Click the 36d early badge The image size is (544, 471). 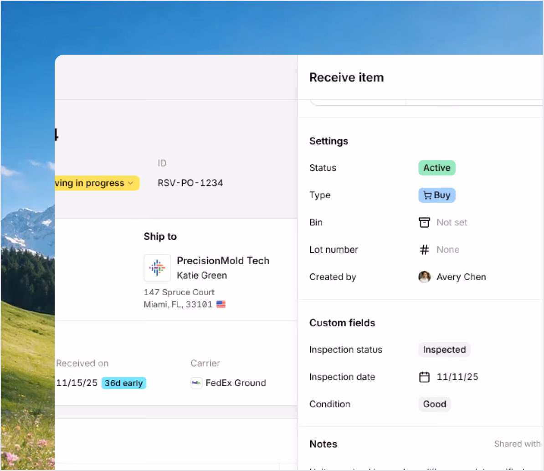tap(123, 383)
